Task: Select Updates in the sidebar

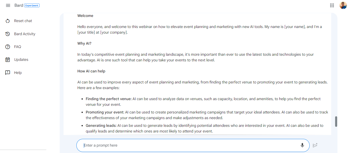Action: pyautogui.click(x=21, y=59)
